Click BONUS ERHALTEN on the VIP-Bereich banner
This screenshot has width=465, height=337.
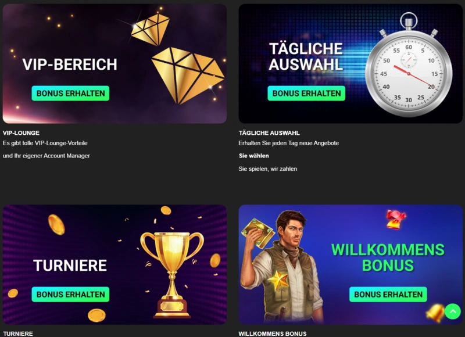70,94
